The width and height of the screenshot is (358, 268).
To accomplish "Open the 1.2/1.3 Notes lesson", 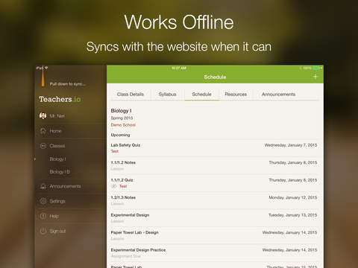I will point(214,200).
